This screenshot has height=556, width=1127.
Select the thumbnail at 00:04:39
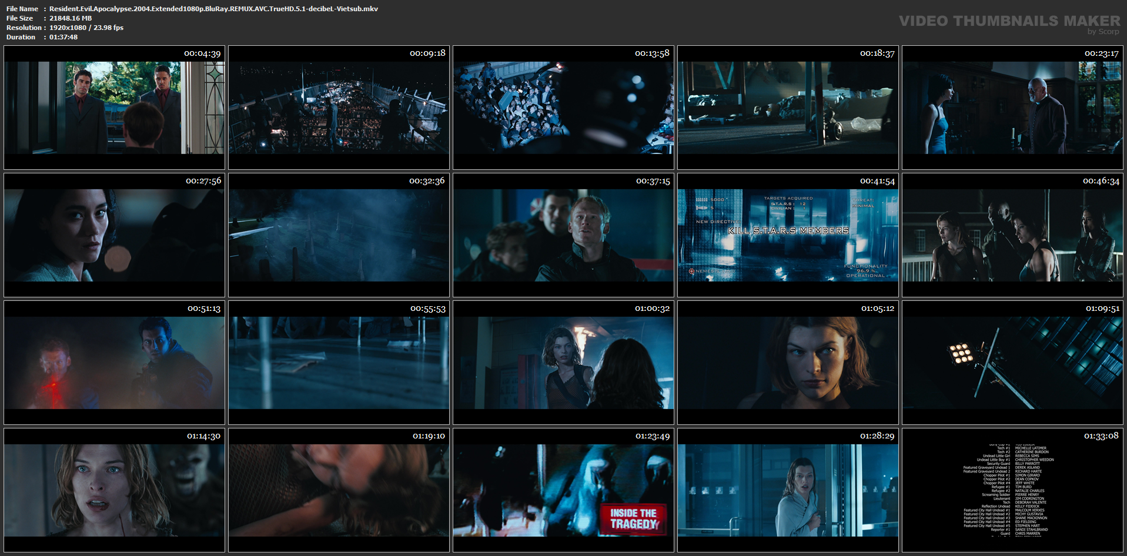(114, 108)
